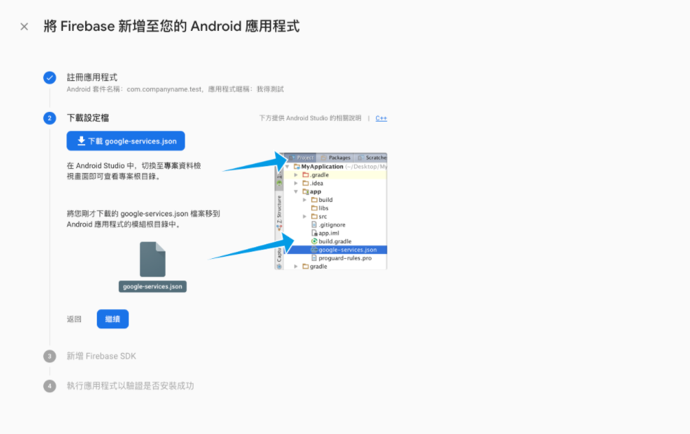
Task: Click the package name com.companyname.test text
Action: pos(164,89)
